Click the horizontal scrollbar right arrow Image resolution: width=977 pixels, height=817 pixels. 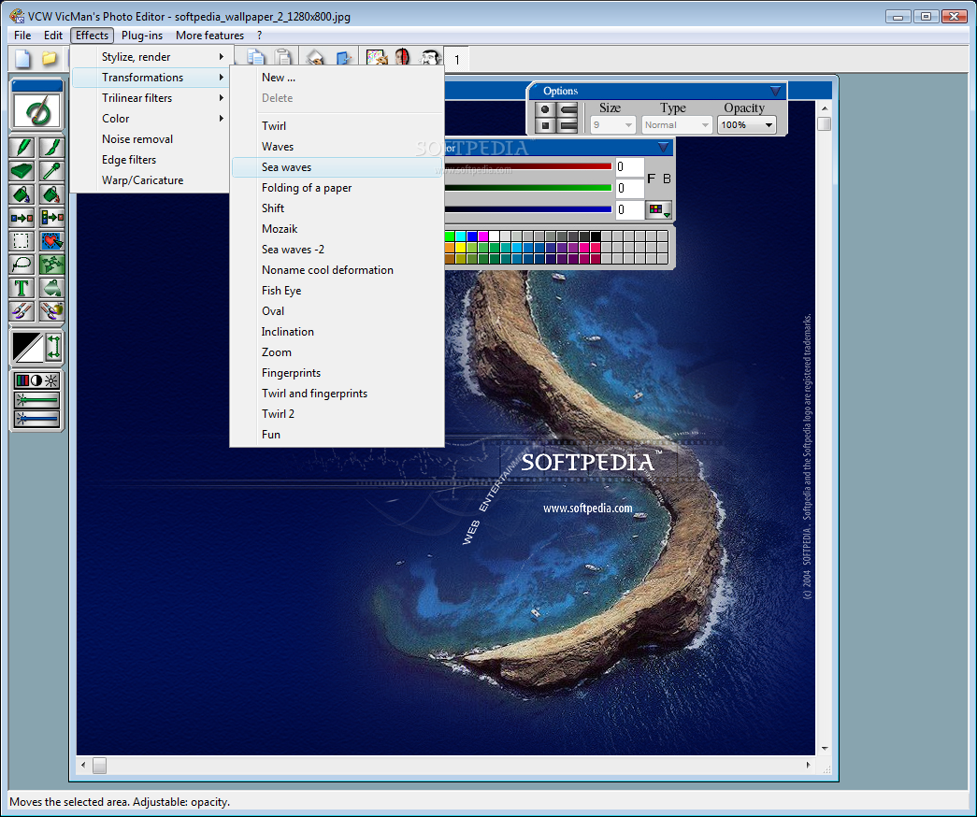[x=808, y=765]
